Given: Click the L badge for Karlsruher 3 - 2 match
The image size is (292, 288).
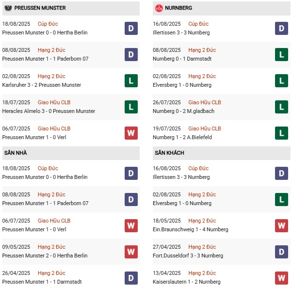Looking at the screenshot, I should click(x=131, y=81).
